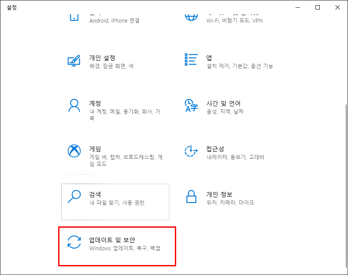The height and width of the screenshot is (275, 348).
Task: Click Wi-Fi, 비행기 모드, VPN description
Action: click(235, 21)
